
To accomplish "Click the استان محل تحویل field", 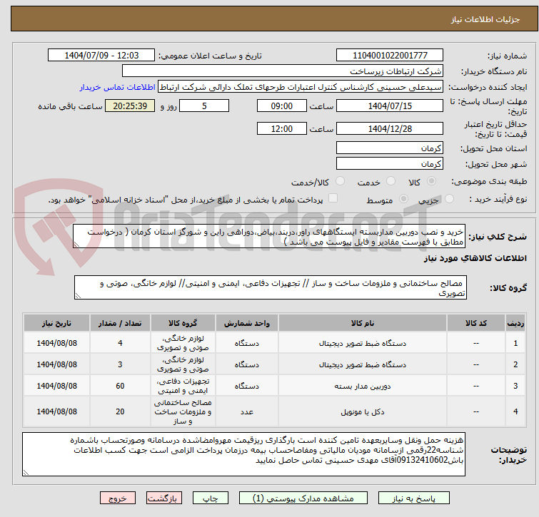I will coord(390,148).
